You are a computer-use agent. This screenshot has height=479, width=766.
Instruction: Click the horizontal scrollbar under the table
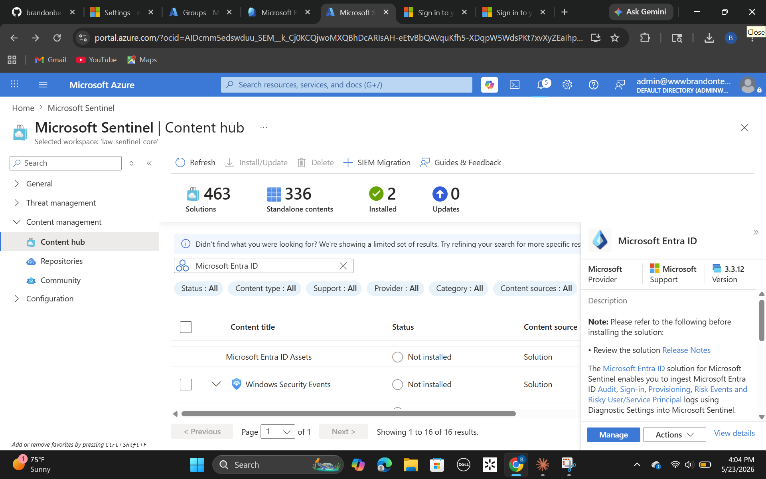(348, 414)
